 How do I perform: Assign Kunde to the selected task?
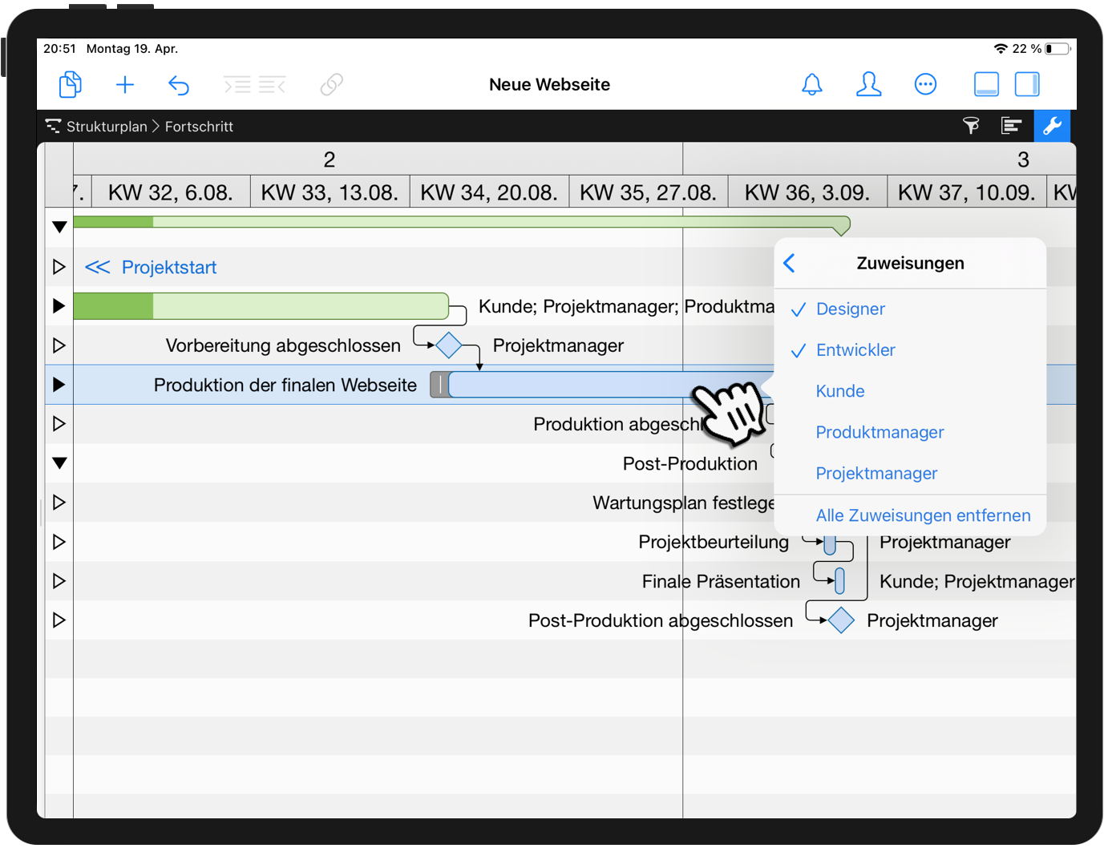click(x=839, y=391)
